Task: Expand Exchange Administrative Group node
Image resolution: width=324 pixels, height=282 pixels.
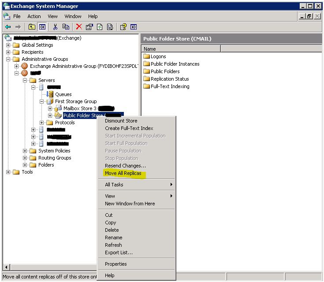Action: 17,66
